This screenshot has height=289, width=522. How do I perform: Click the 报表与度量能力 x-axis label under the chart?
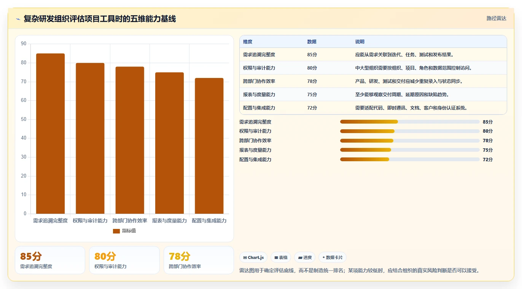pos(169,221)
